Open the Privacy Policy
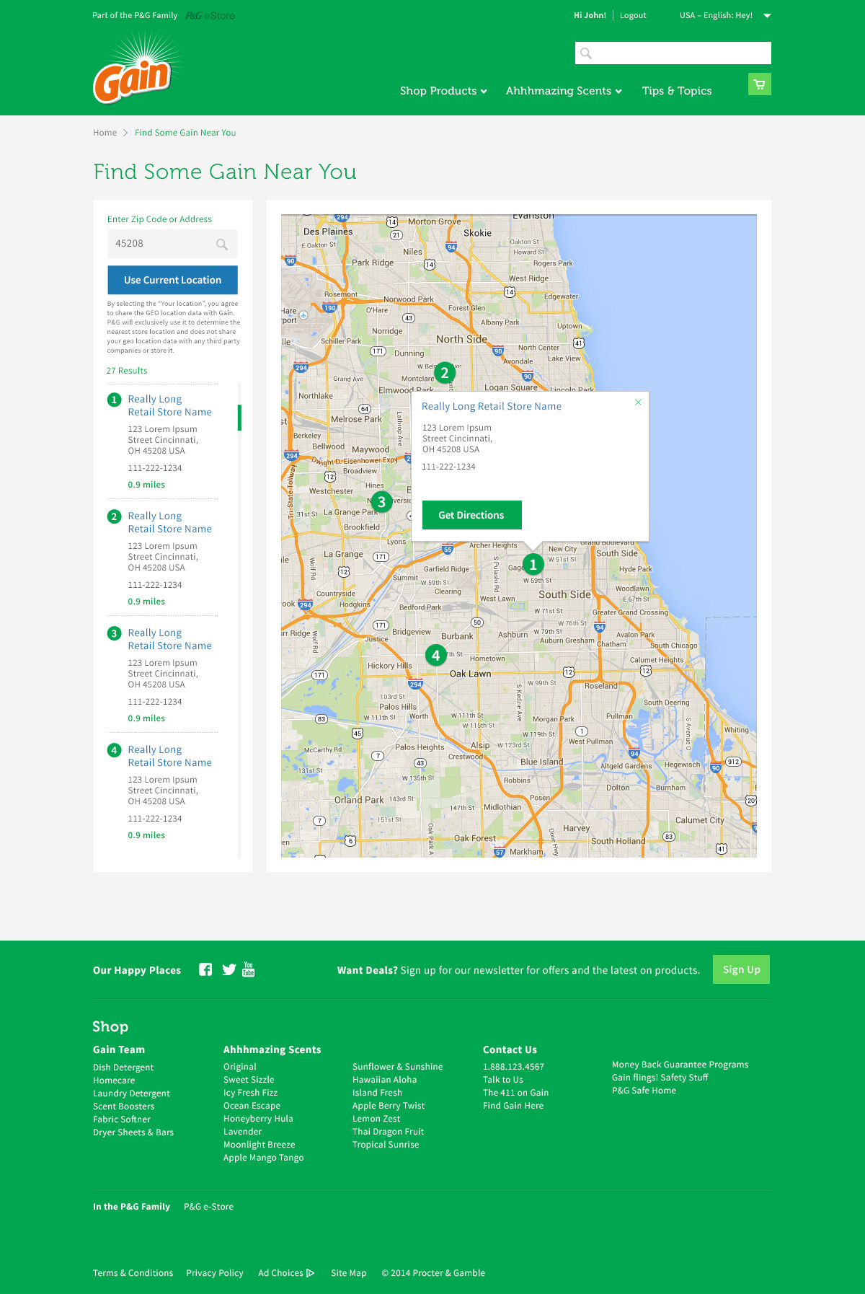The width and height of the screenshot is (865, 1294). (x=215, y=1273)
